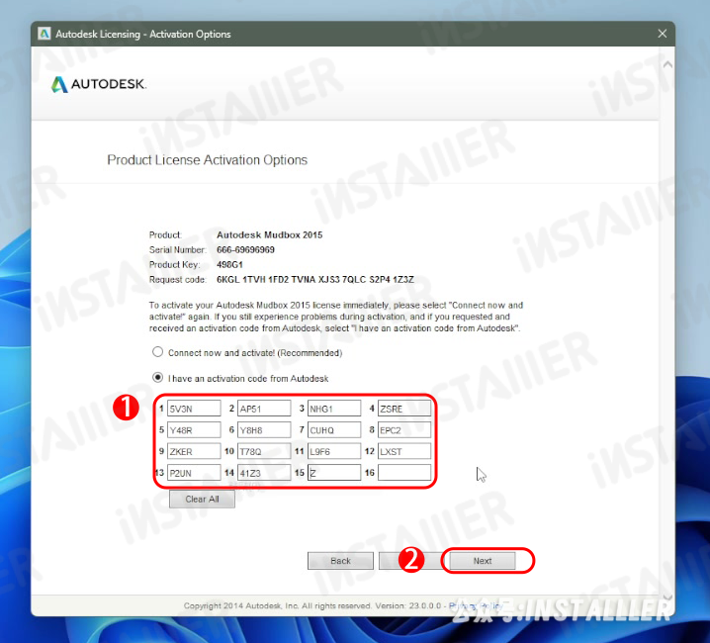
Task: Click the product name Autodesk Mudbox 2015
Action: [x=269, y=234]
